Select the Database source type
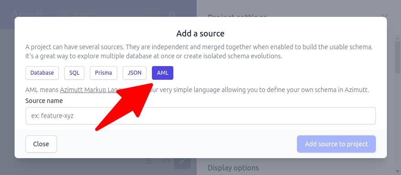Image resolution: width=401 pixels, height=175 pixels. (42, 73)
